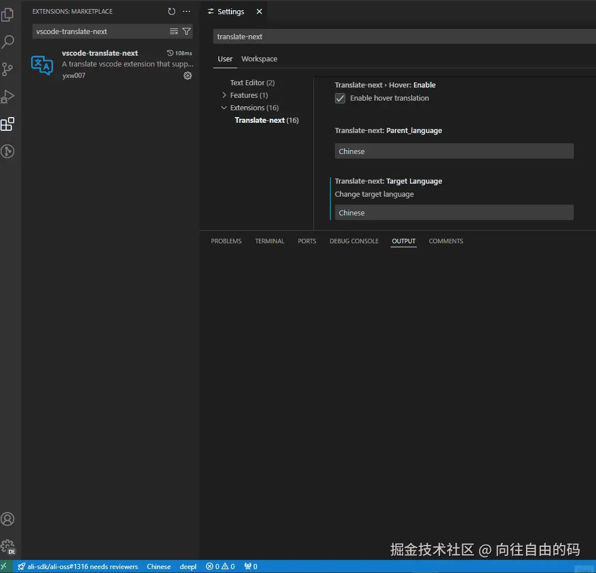Open manage gear for vscode-translate-next extension

coord(188,76)
